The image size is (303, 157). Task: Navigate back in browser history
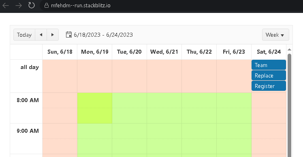click(6, 5)
